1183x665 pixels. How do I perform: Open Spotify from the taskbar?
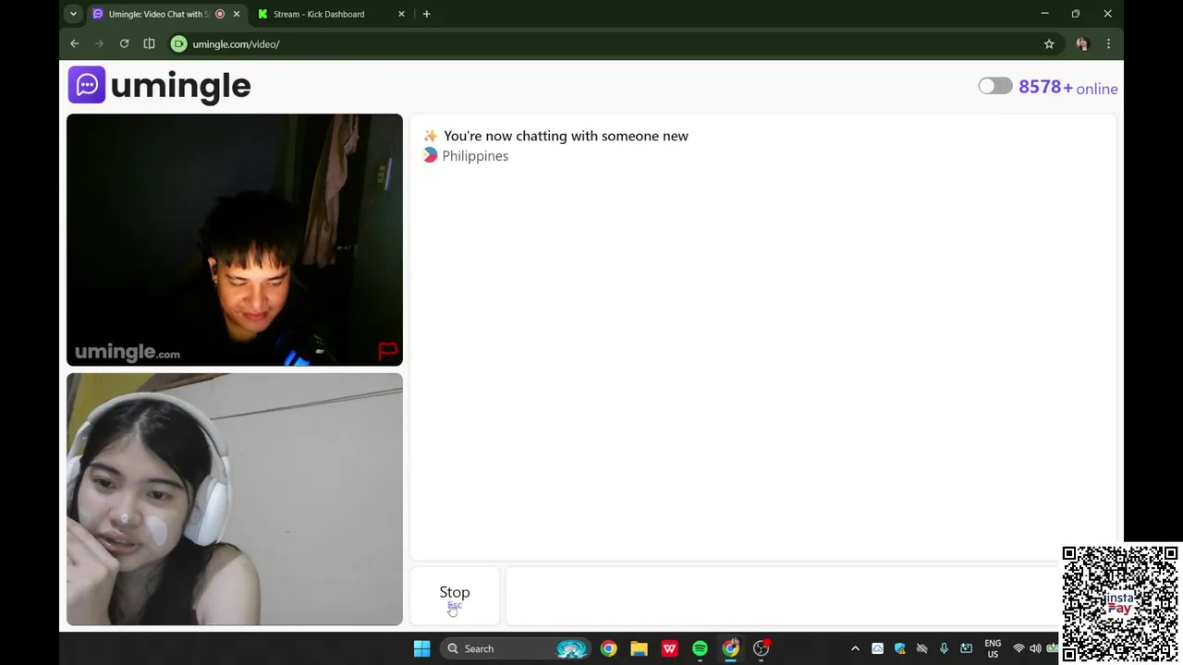700,648
